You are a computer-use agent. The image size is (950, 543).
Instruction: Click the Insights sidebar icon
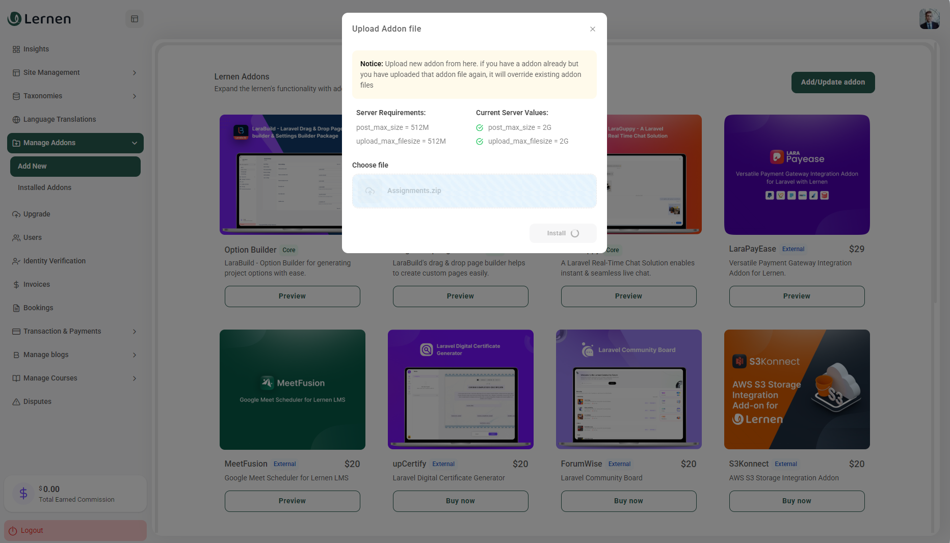pyautogui.click(x=16, y=49)
